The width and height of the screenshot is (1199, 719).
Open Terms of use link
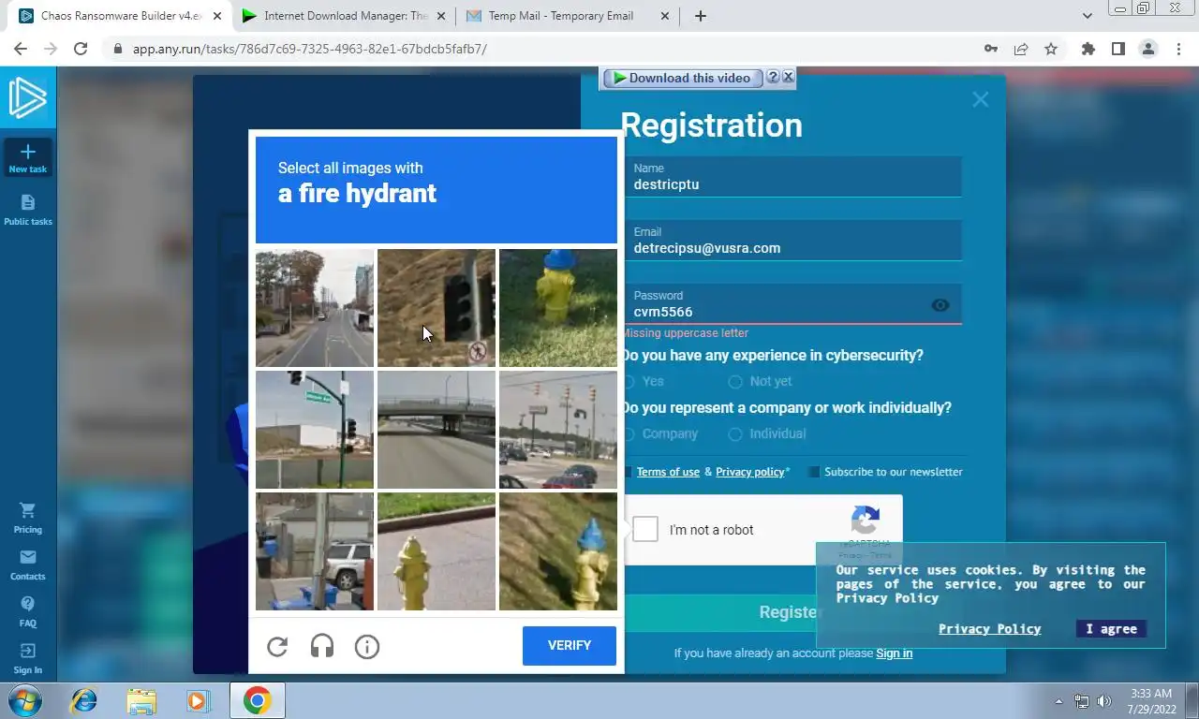click(x=668, y=472)
